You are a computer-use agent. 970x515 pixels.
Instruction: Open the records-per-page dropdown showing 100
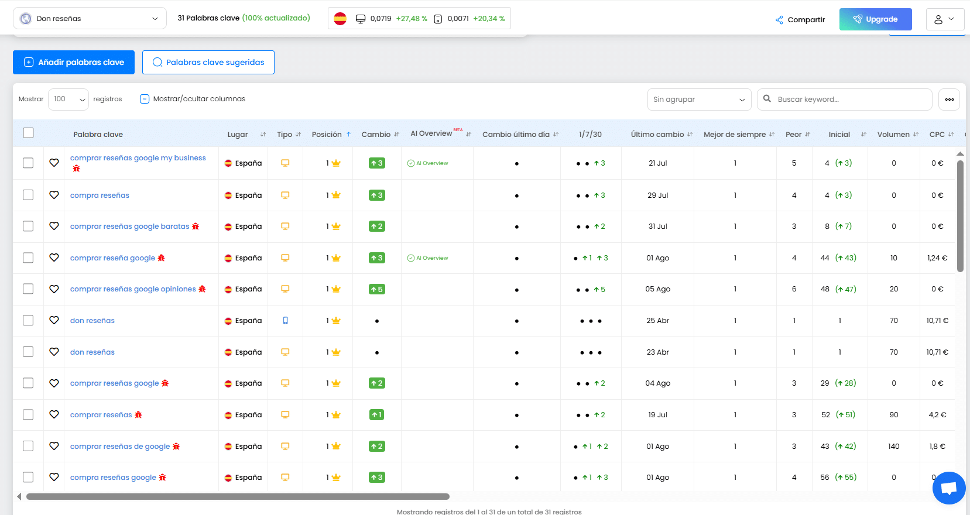point(68,99)
